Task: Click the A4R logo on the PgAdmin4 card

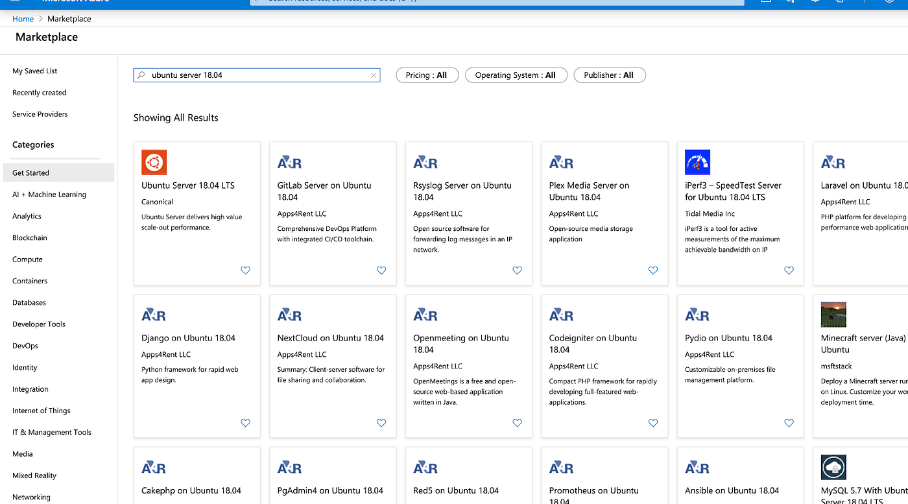Action: [x=290, y=468]
